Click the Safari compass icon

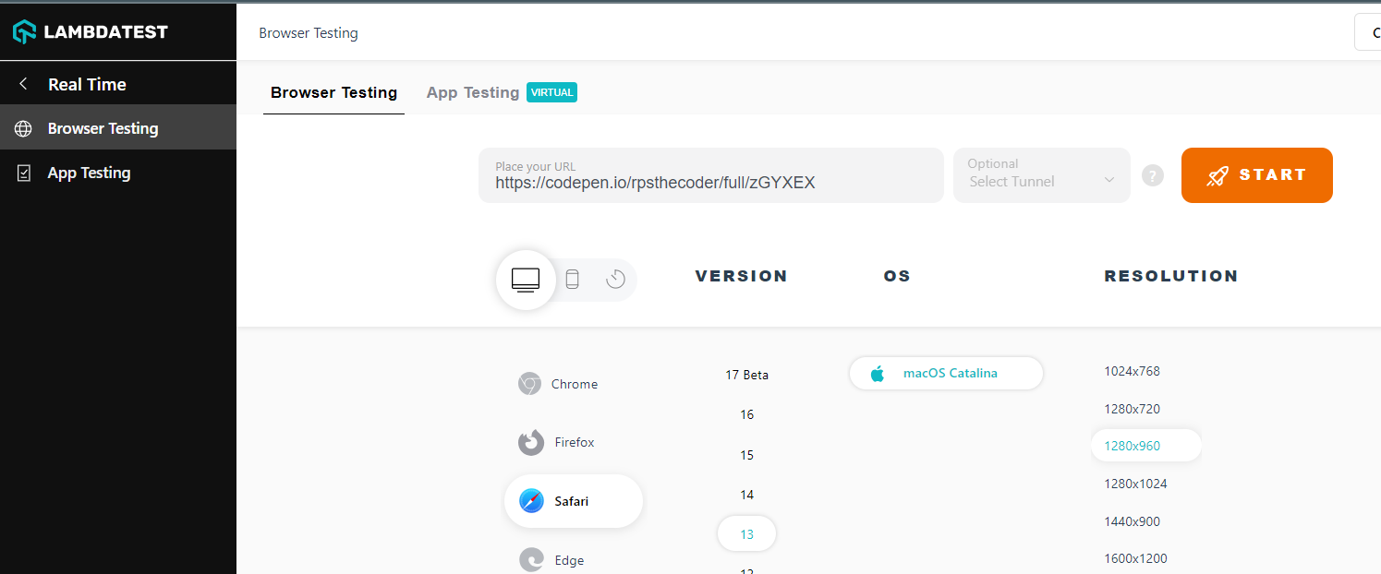tap(532, 501)
